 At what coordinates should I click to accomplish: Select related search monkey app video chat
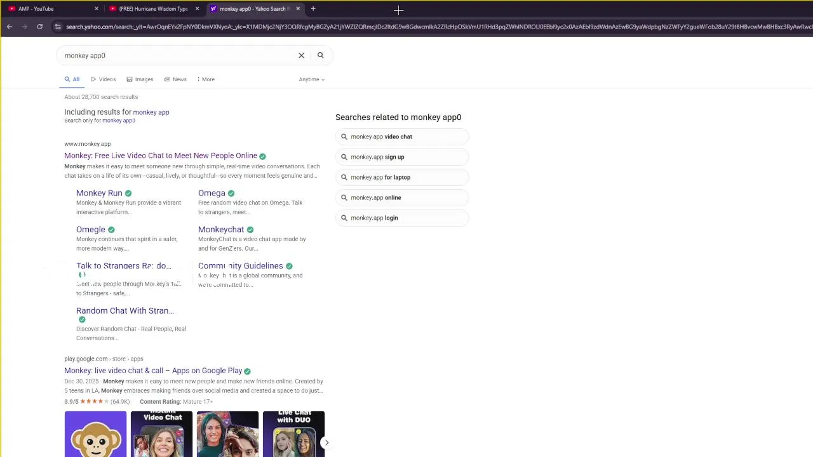click(402, 136)
